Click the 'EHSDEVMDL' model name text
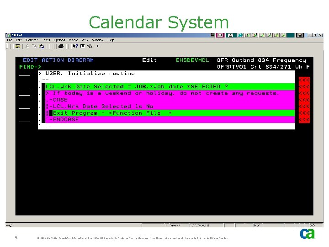This screenshot has width=329, height=247. 192,60
